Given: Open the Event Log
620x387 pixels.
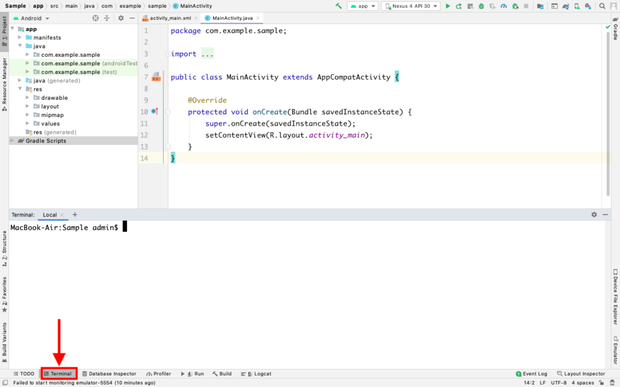Looking at the screenshot, I should 532,373.
